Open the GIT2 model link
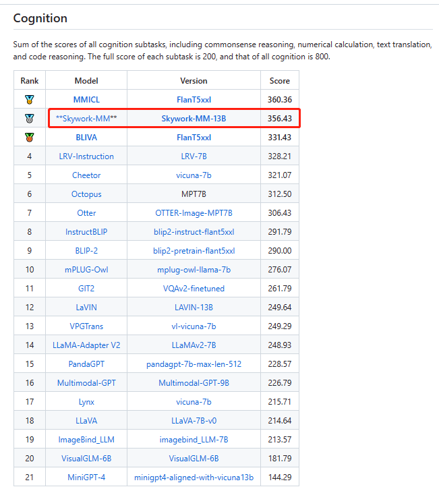Viewport: 439px width, 491px height. coord(86,289)
